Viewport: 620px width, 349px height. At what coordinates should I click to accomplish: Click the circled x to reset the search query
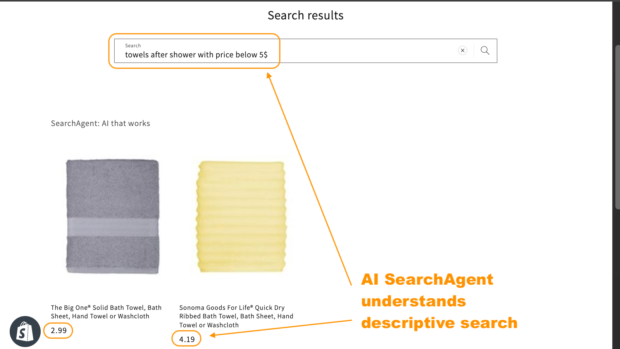tap(463, 50)
